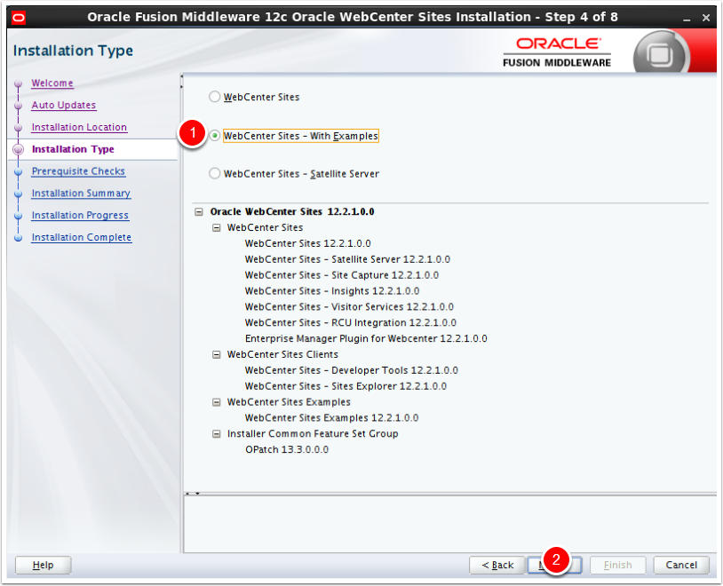Click the Welcome step bullet icon
Viewport: 723px width, 586px height.
click(18, 84)
